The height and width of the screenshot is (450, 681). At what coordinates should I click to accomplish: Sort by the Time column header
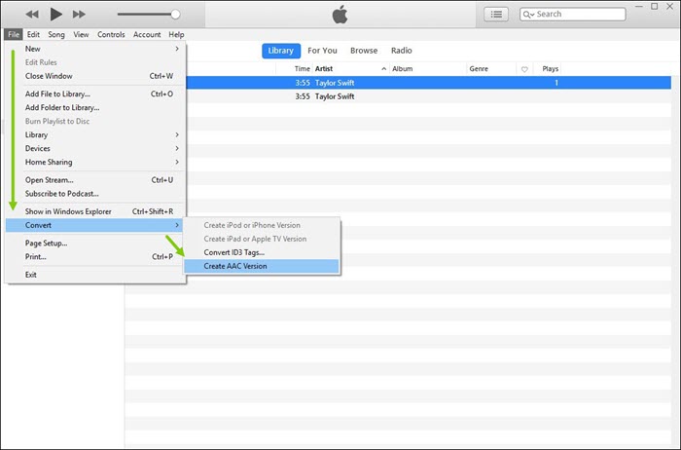coord(302,69)
